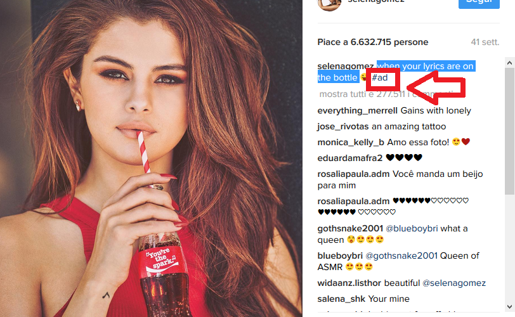This screenshot has height=317, width=515.
Task: Open gothsnake2001 commenter profile
Action: pyautogui.click(x=350, y=228)
